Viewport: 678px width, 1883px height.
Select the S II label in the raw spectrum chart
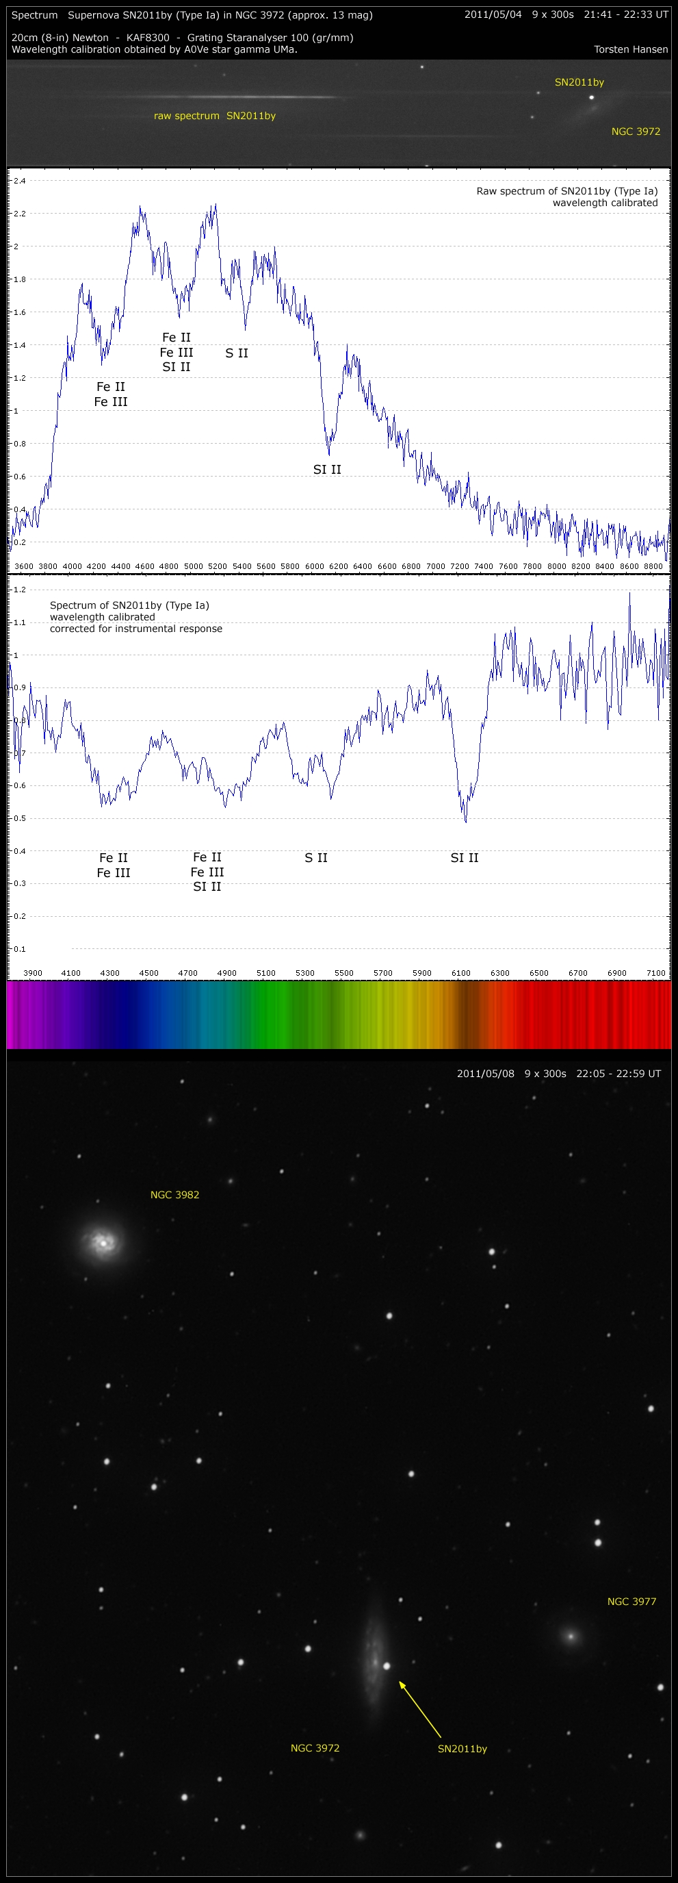pos(236,353)
